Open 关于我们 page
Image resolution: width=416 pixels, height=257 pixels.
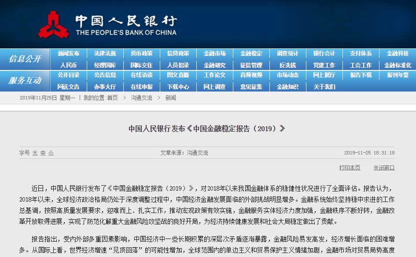point(324,87)
